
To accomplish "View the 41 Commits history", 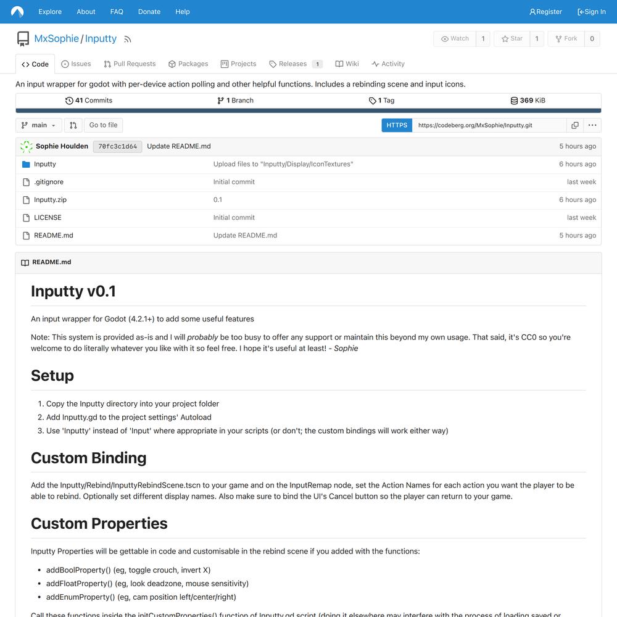I will pyautogui.click(x=89, y=101).
